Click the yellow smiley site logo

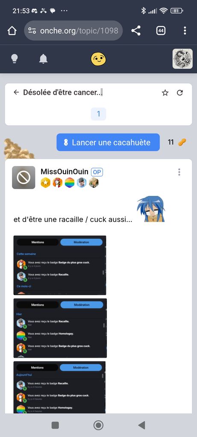point(98,59)
